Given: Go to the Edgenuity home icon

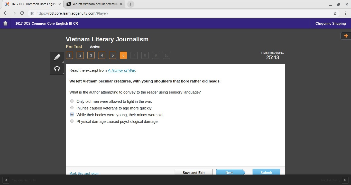Looking at the screenshot, I should (5, 23).
